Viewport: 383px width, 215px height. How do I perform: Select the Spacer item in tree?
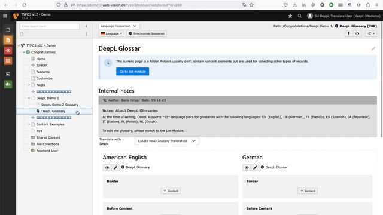(x=41, y=65)
